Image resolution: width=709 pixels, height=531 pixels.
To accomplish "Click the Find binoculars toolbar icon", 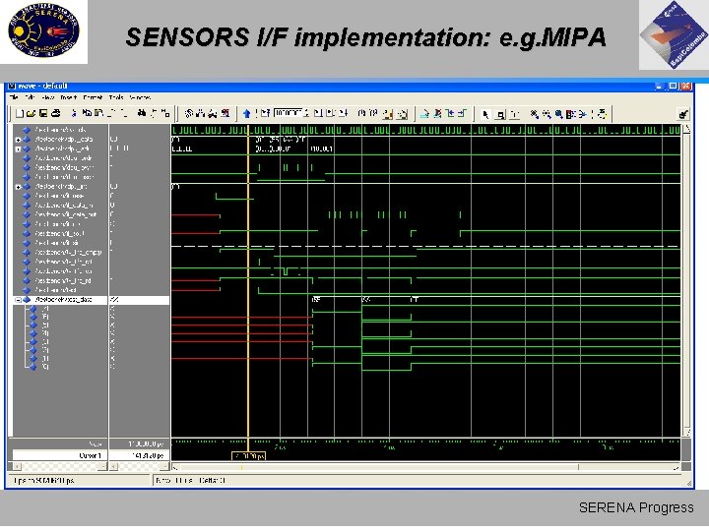I will click(142, 113).
